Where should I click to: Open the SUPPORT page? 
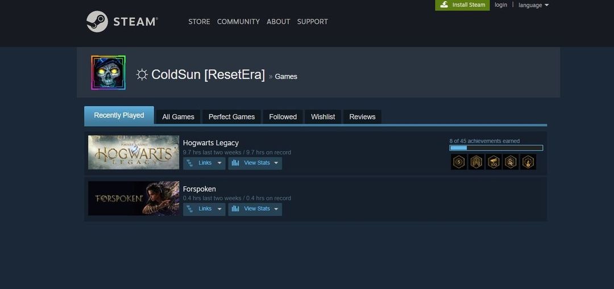tap(313, 22)
